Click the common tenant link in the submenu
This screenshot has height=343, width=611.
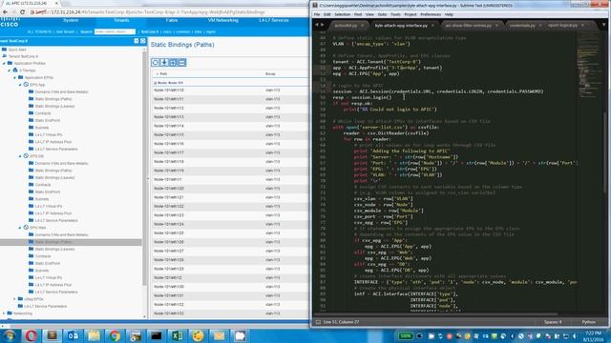tap(182, 31)
